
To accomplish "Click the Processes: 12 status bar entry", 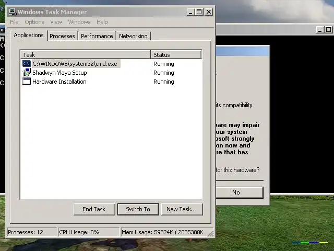I will 32,232.
